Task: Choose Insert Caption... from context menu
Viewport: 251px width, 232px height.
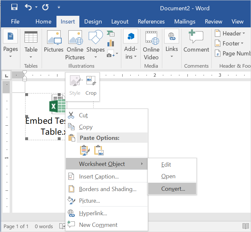Action: [x=99, y=177]
